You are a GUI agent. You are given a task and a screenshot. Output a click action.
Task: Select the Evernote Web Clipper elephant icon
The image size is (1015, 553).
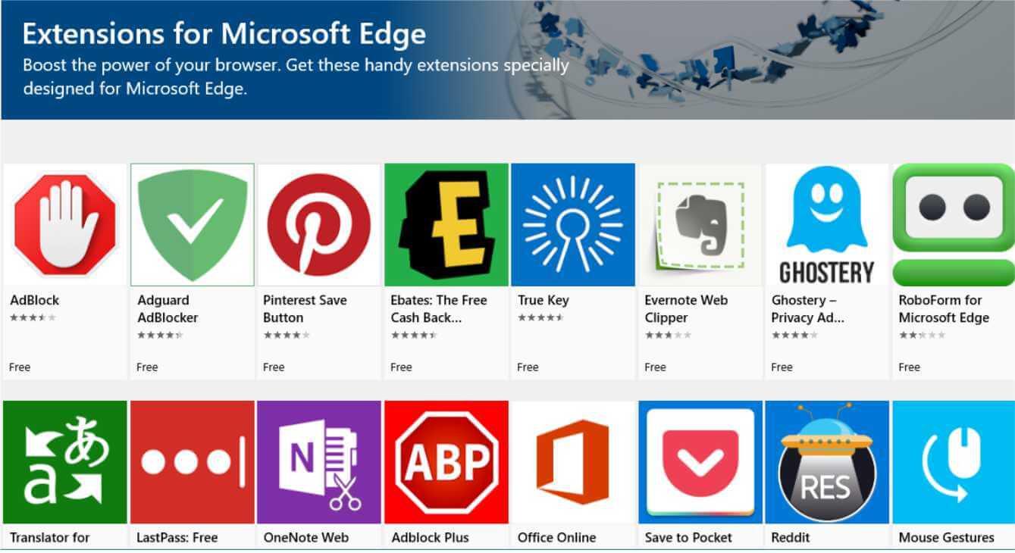[x=700, y=225]
